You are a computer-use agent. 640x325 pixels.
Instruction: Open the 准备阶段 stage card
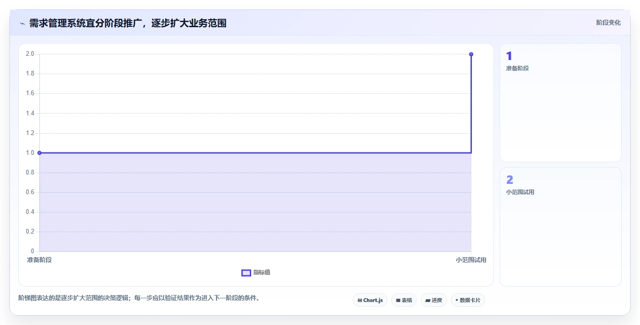(561, 103)
